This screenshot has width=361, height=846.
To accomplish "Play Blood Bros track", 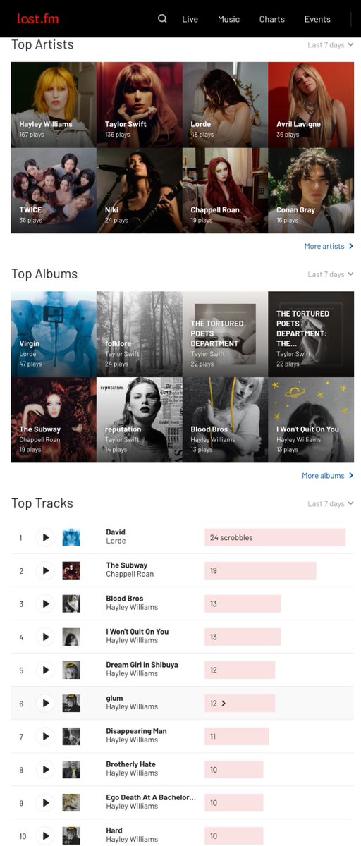I will [x=45, y=604].
